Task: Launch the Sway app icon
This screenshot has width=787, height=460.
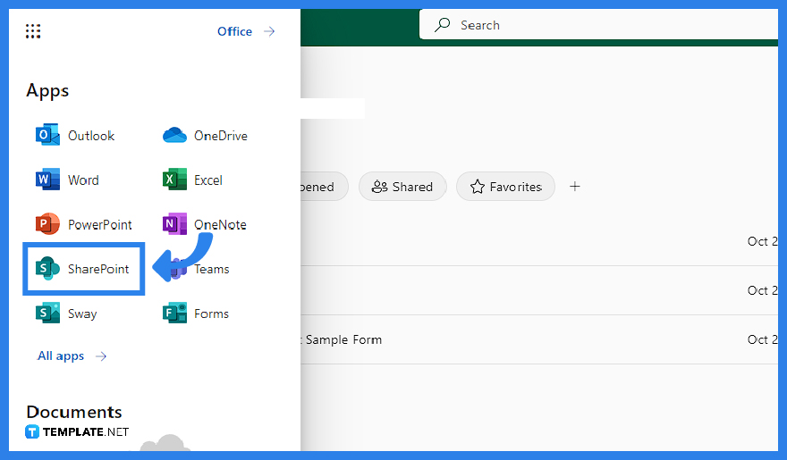Action: [x=47, y=314]
